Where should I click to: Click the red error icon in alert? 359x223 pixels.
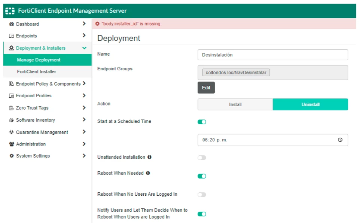[x=97, y=24]
